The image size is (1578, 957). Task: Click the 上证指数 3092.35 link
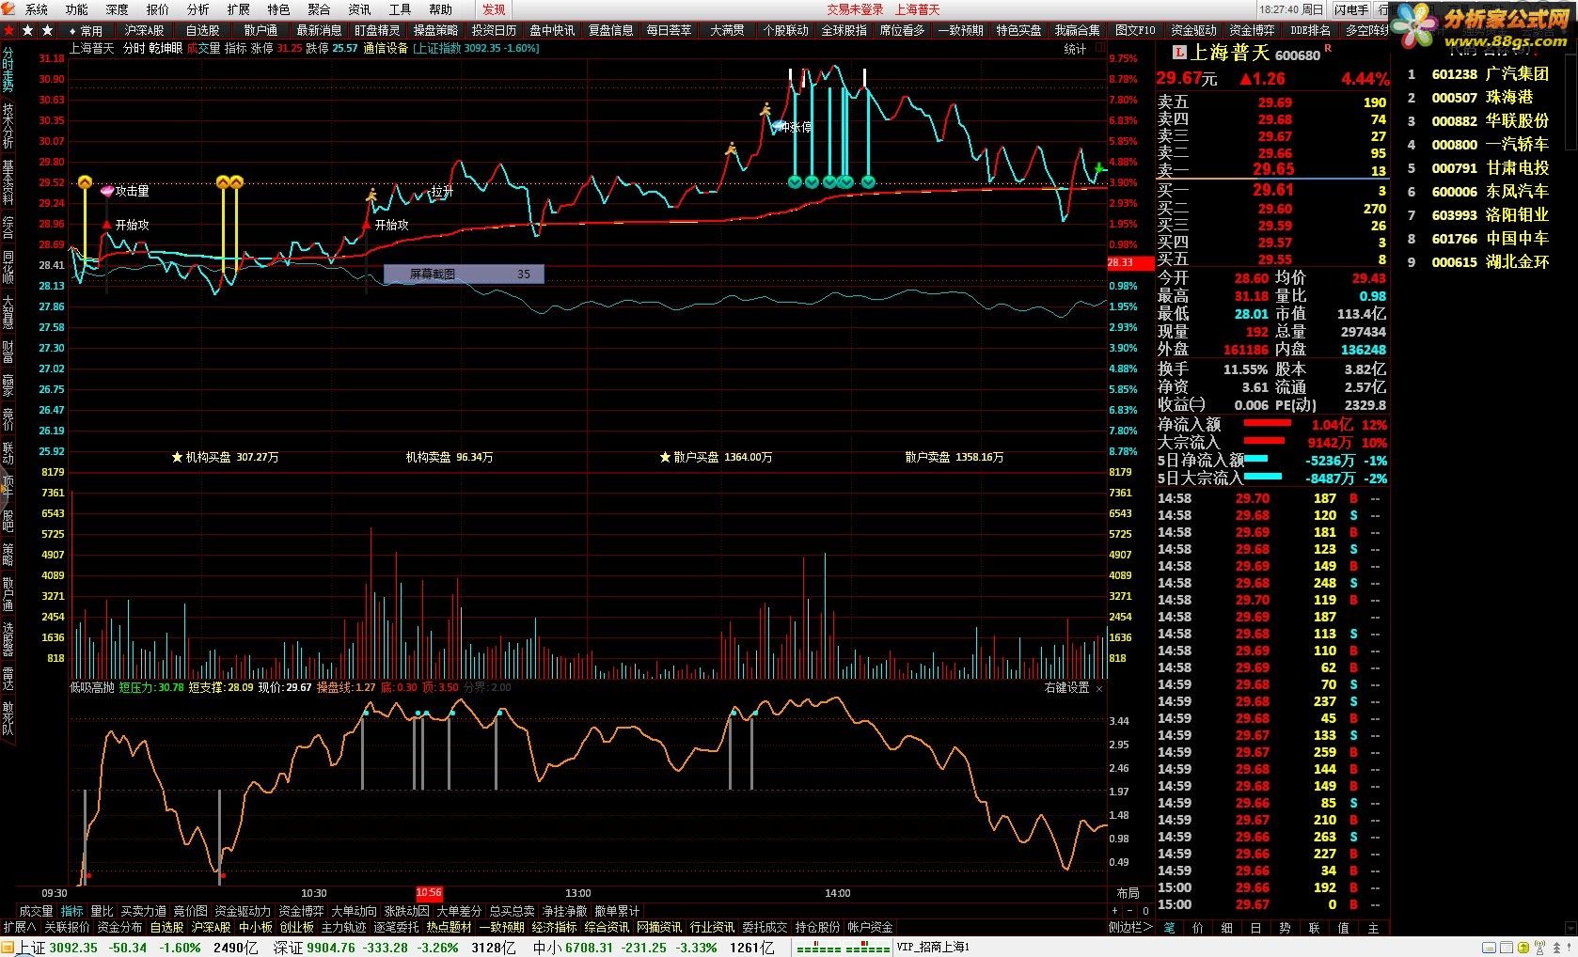476,48
